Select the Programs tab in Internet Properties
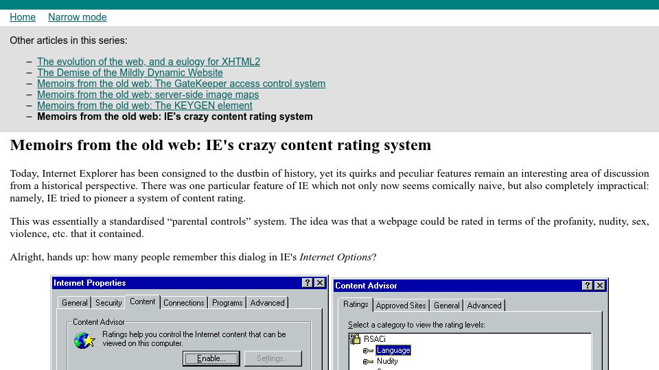Viewport: 659px width, 370px height. pos(227,302)
